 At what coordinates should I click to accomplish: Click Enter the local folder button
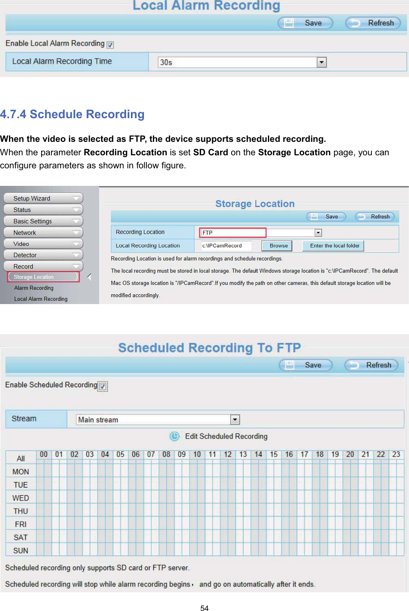(333, 246)
